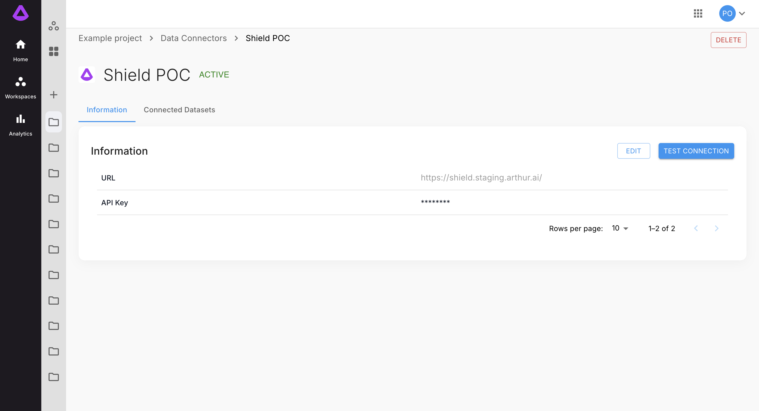Open the apps grid menu

click(698, 13)
